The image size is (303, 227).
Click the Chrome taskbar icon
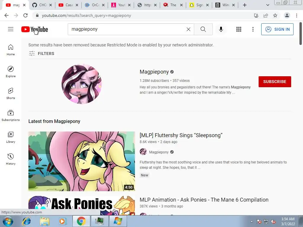(x=81, y=221)
